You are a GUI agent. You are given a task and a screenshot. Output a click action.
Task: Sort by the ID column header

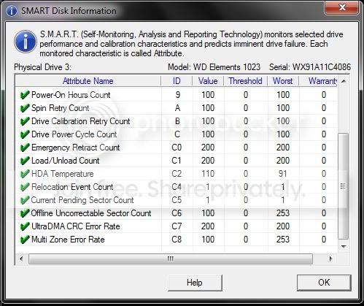point(177,81)
